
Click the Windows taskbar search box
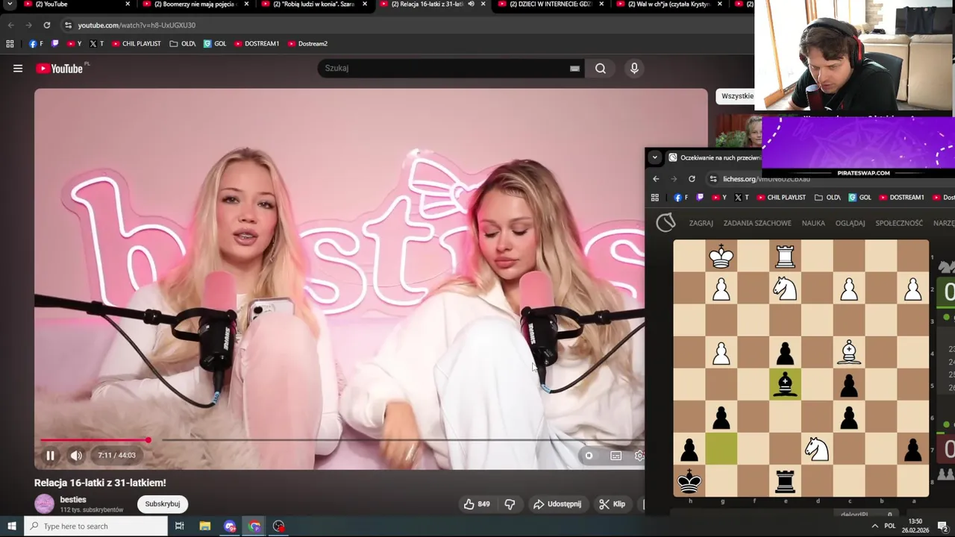97,527
